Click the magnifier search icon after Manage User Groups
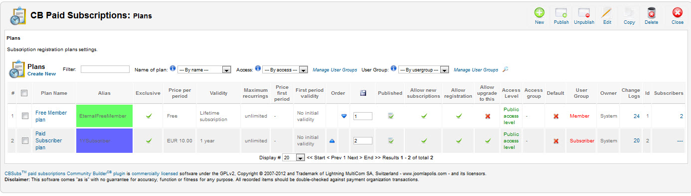This screenshot has width=691, height=196. pos(505,69)
